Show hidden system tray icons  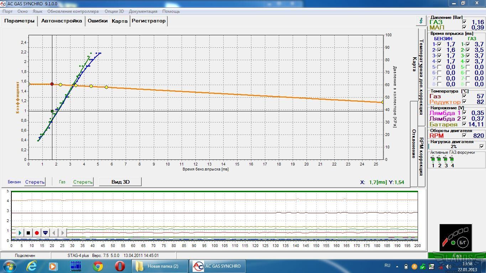point(398,266)
